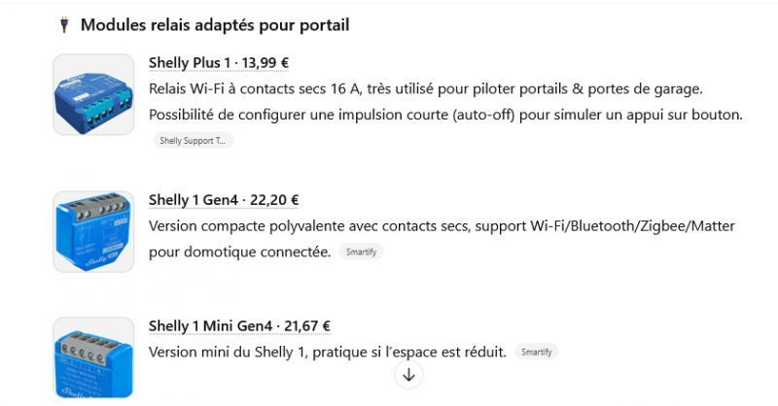Open the Smartify chip next to Shelly 1 Mini description

(536, 352)
